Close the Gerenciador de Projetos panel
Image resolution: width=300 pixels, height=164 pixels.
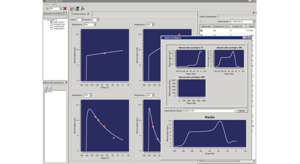coord(66,13)
